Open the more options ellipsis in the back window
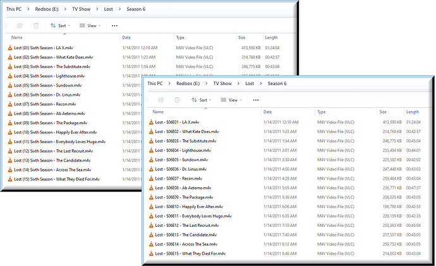 tap(114, 25)
